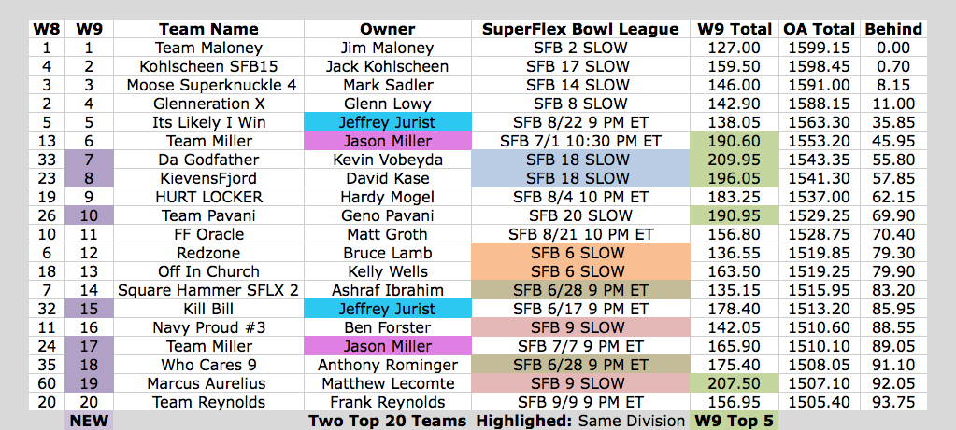Click the 93.75 Behind cell
The height and width of the screenshot is (430, 956).
[893, 402]
